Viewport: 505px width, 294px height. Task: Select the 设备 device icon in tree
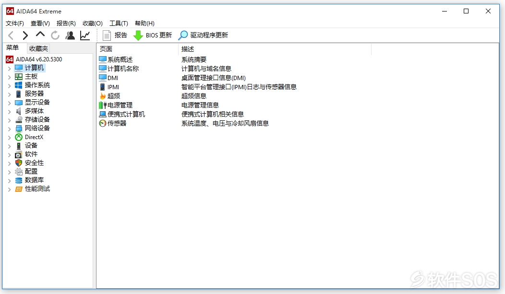(19, 146)
